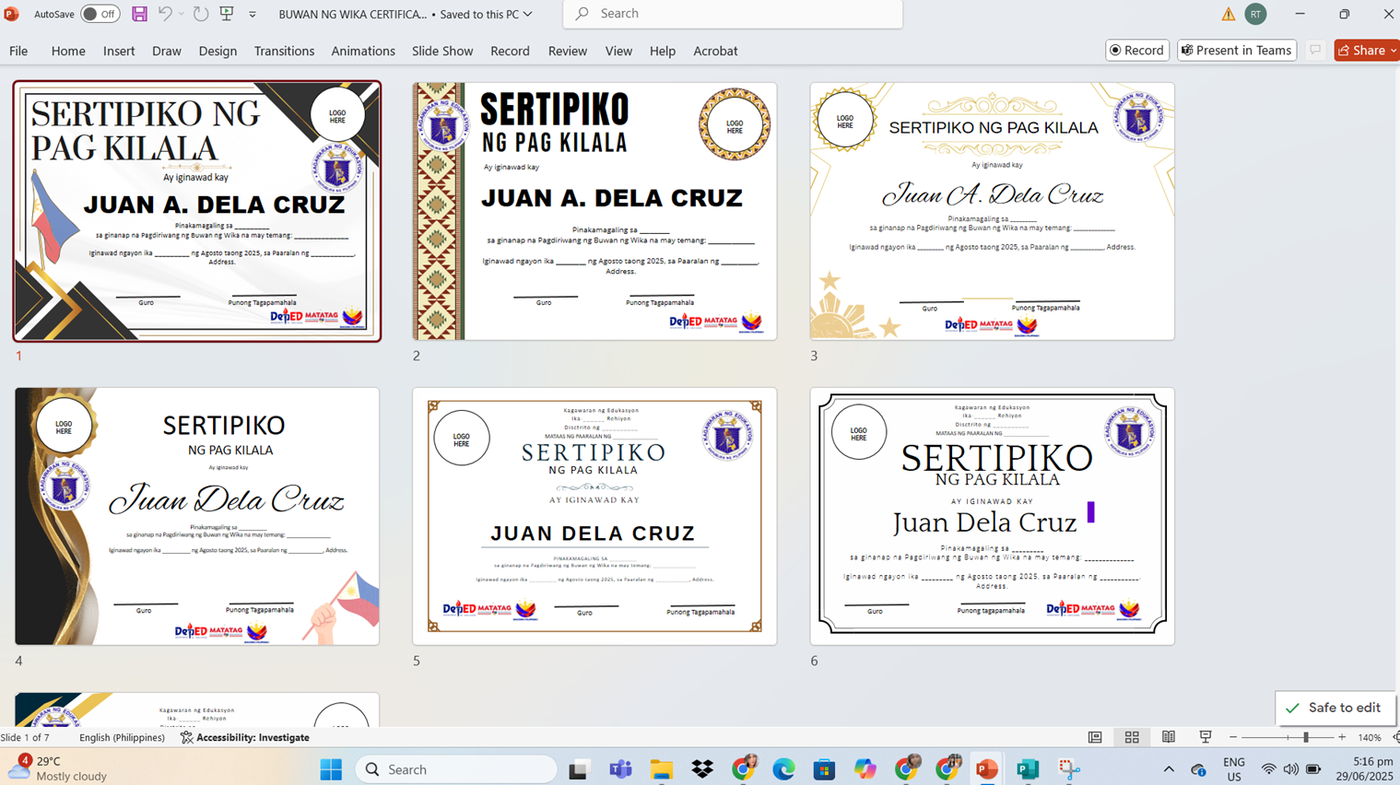Click the Undo arrow icon

tap(165, 14)
